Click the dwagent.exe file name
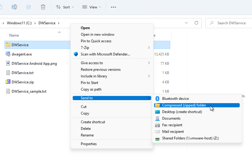This screenshot has width=252, height=155. click(22, 54)
